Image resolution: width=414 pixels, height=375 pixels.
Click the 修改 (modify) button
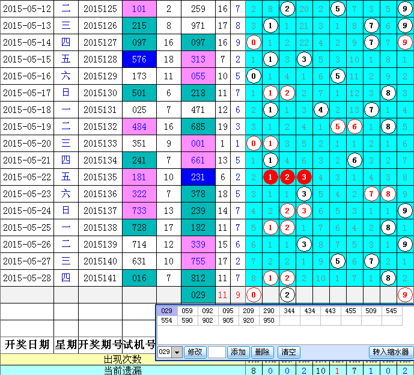pos(195,352)
